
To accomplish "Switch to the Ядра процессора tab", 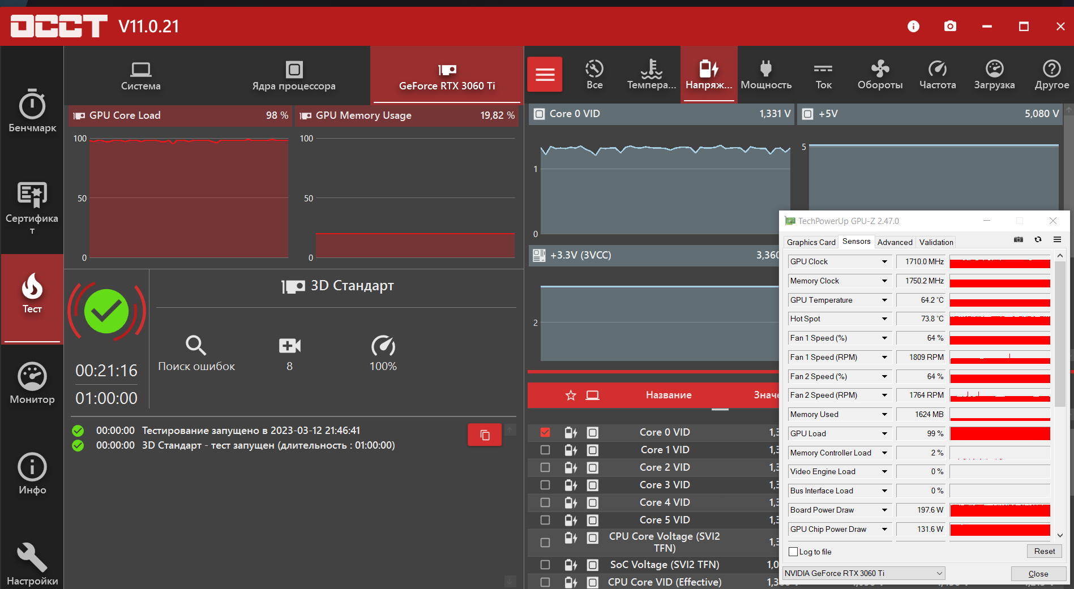I will tap(294, 75).
